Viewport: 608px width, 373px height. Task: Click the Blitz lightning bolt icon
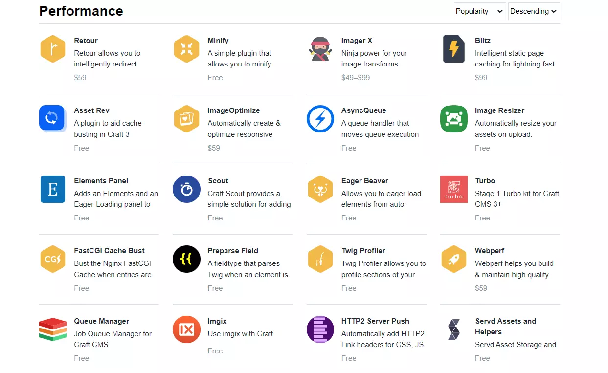click(453, 49)
